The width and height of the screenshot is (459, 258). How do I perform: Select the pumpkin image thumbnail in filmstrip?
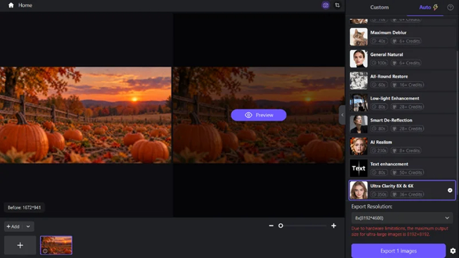(56, 245)
